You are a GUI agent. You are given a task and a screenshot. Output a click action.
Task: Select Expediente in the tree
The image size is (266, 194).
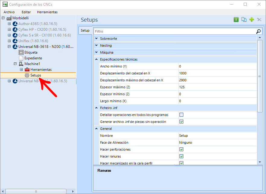pos(33,58)
